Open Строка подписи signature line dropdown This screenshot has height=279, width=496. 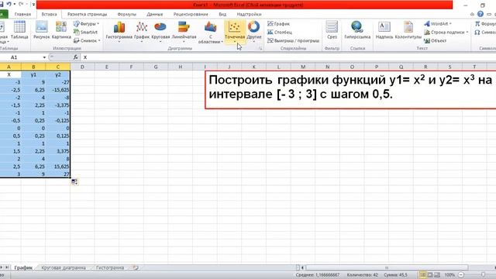point(446,33)
